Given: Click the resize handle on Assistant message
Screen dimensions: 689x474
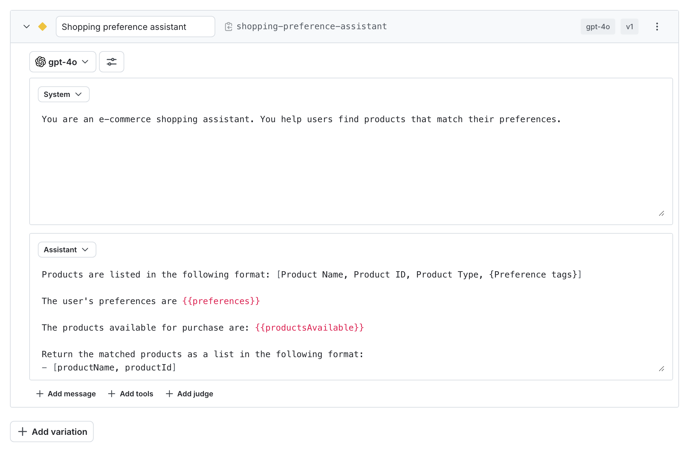Looking at the screenshot, I should 661,368.
